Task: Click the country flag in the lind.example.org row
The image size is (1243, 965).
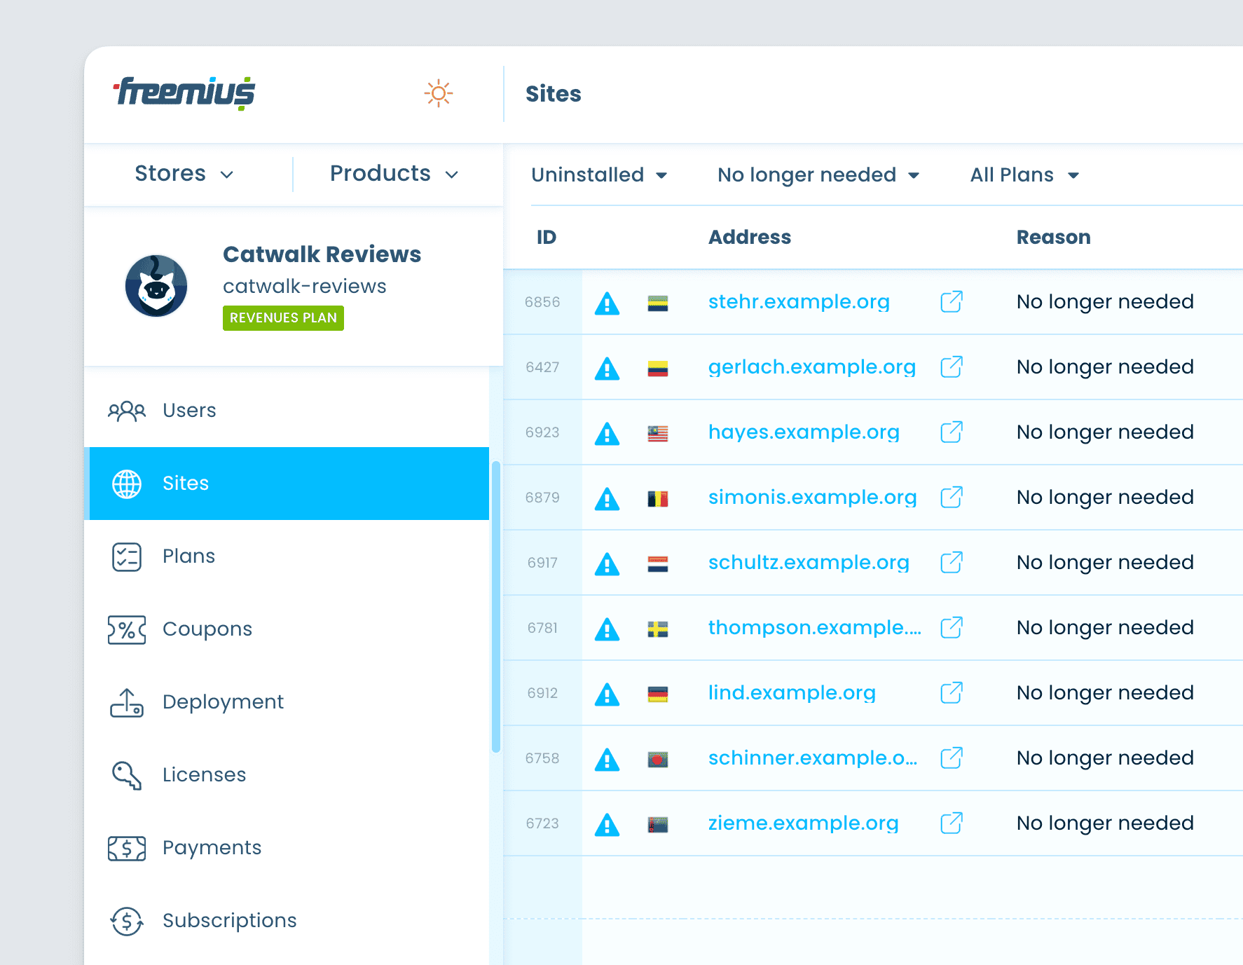Action: [x=658, y=694]
